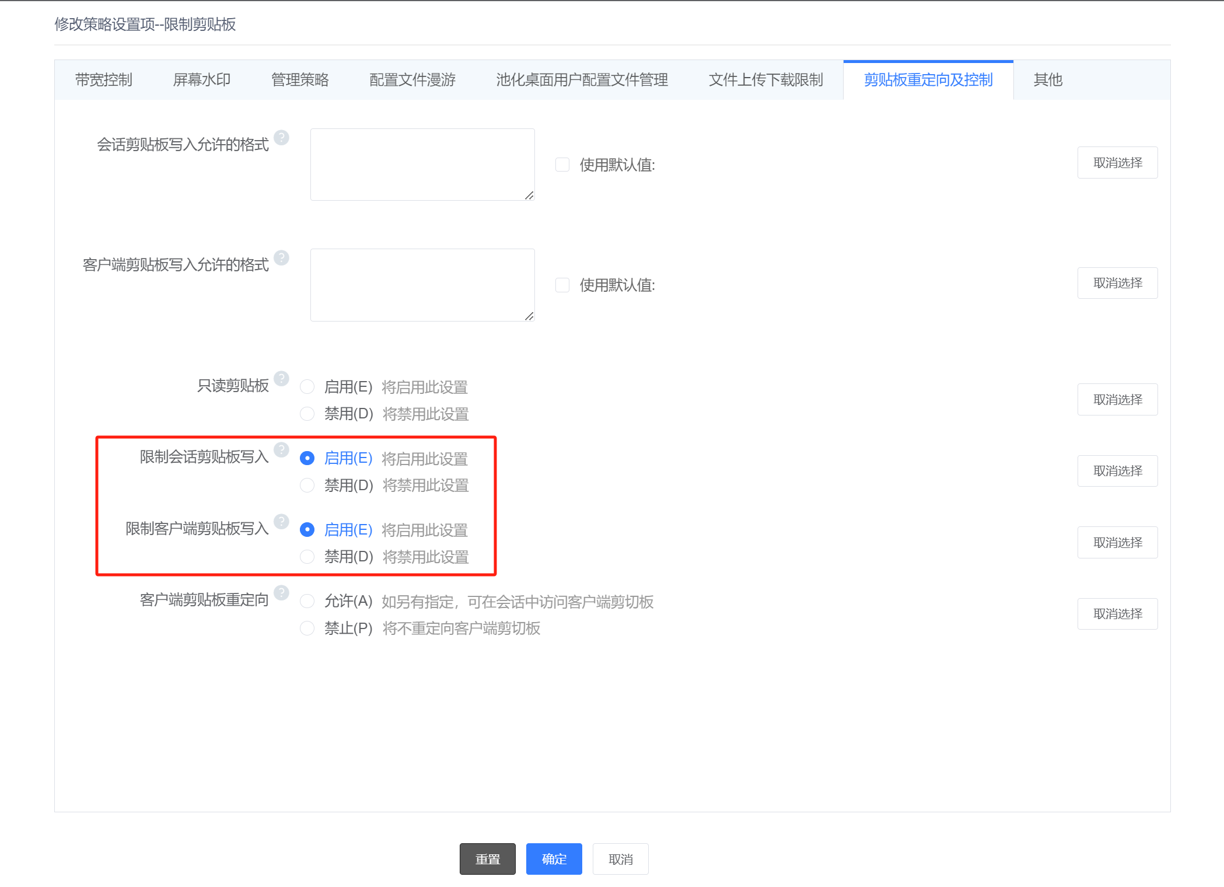The width and height of the screenshot is (1224, 887).
Task: Focus 客户端剪贴板写入允许的格式 text area
Action: pyautogui.click(x=422, y=285)
